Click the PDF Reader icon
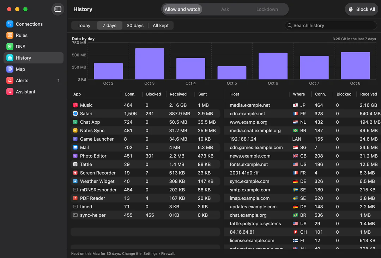The height and width of the screenshot is (258, 381). (75, 198)
